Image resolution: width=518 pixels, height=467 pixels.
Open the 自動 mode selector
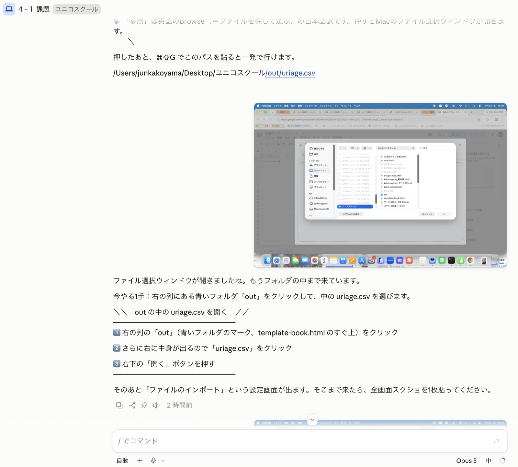(123, 461)
